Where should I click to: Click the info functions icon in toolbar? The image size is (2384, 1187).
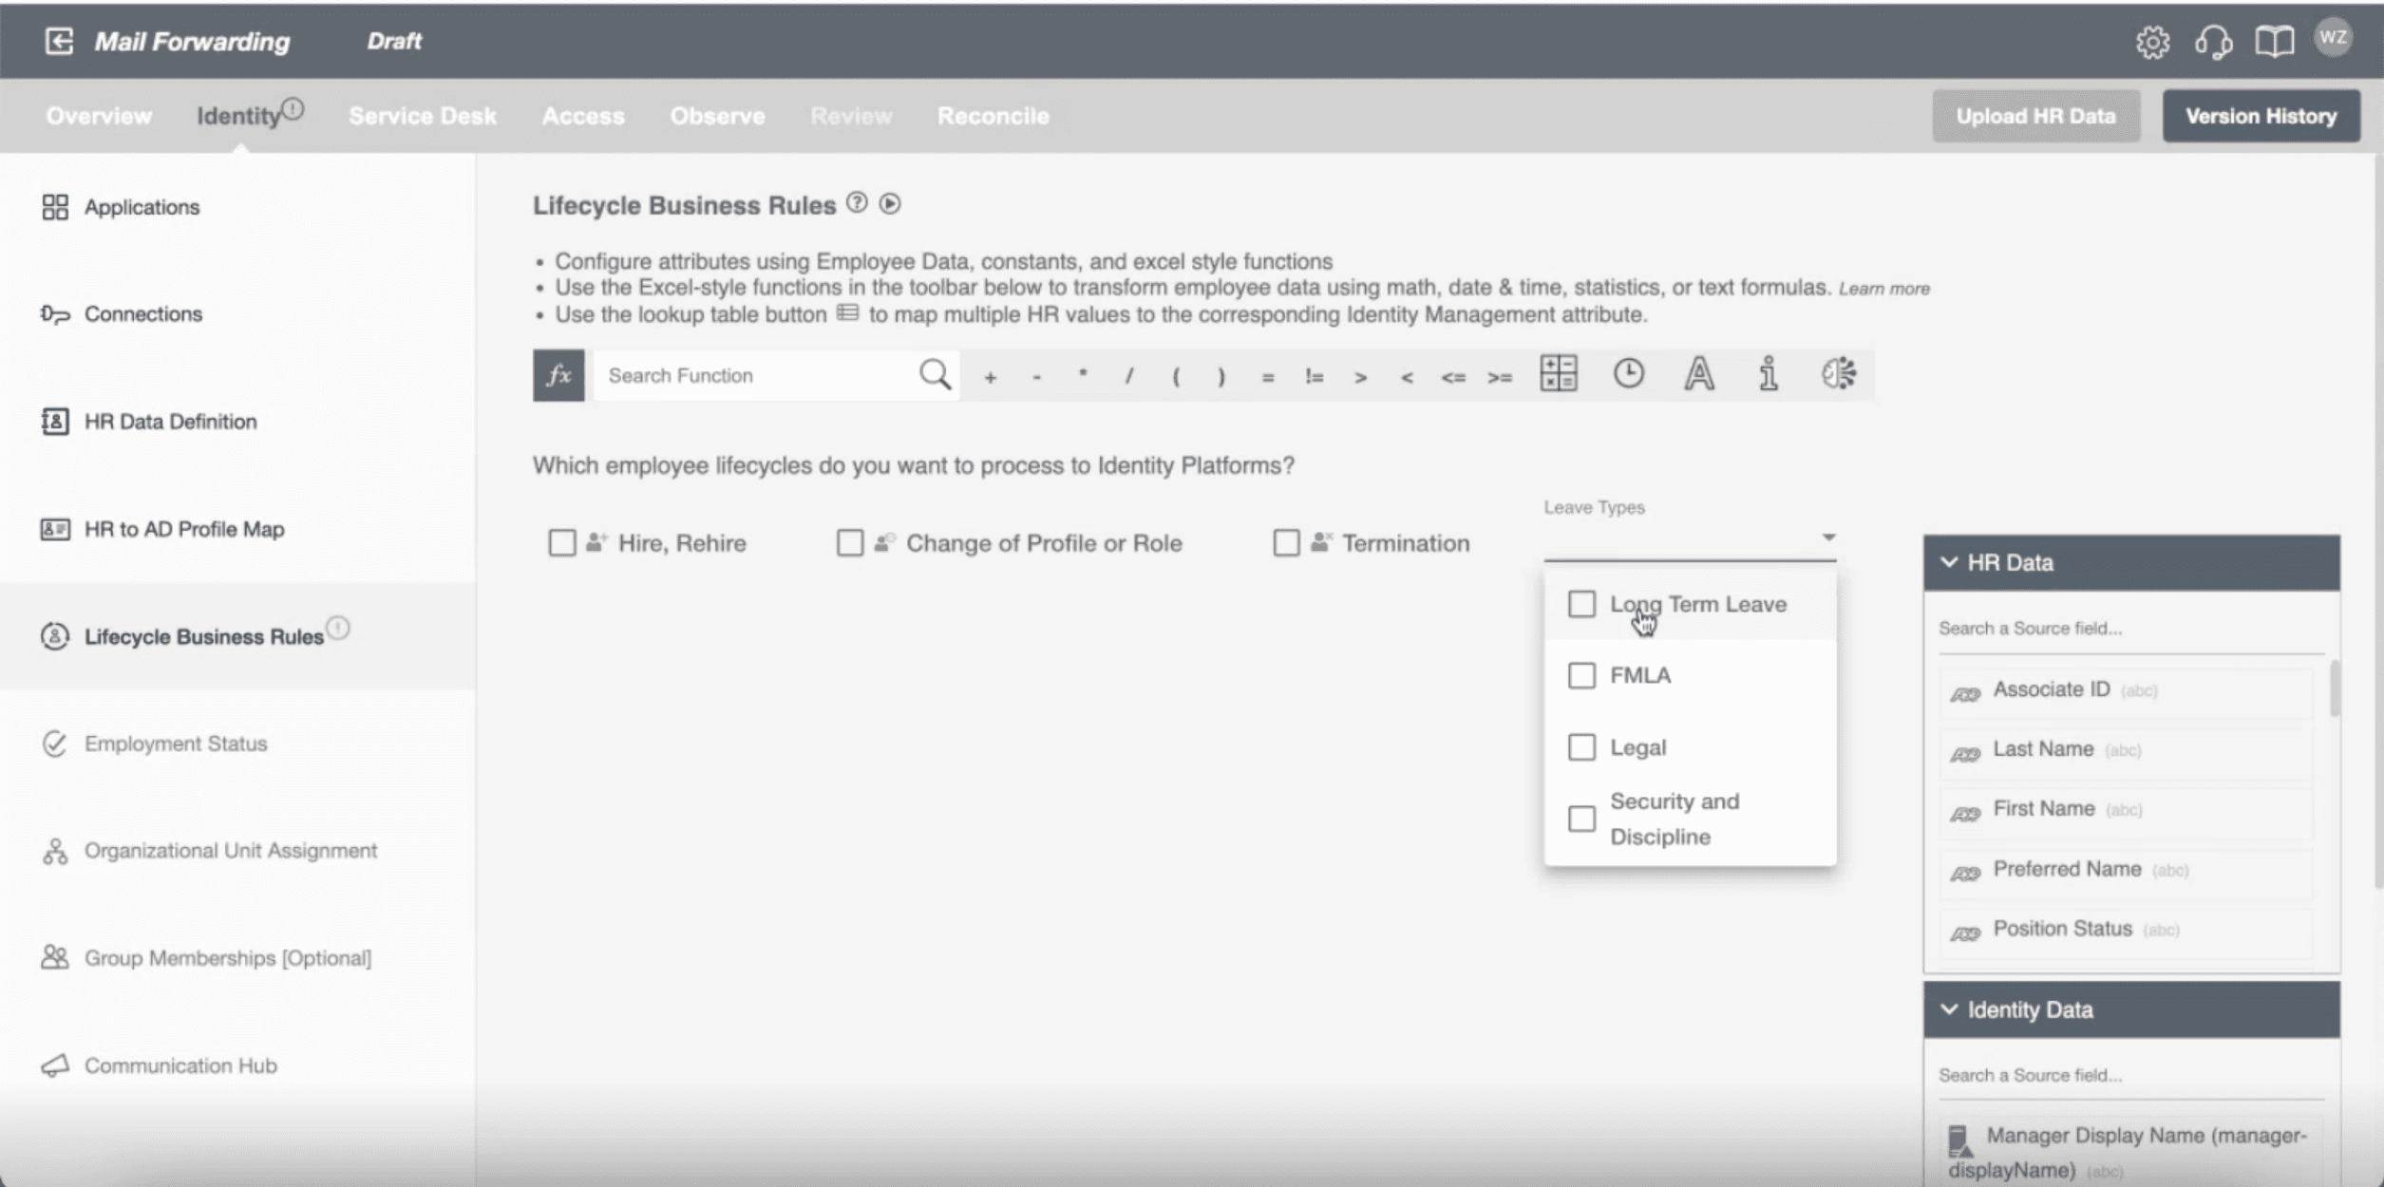click(1767, 374)
